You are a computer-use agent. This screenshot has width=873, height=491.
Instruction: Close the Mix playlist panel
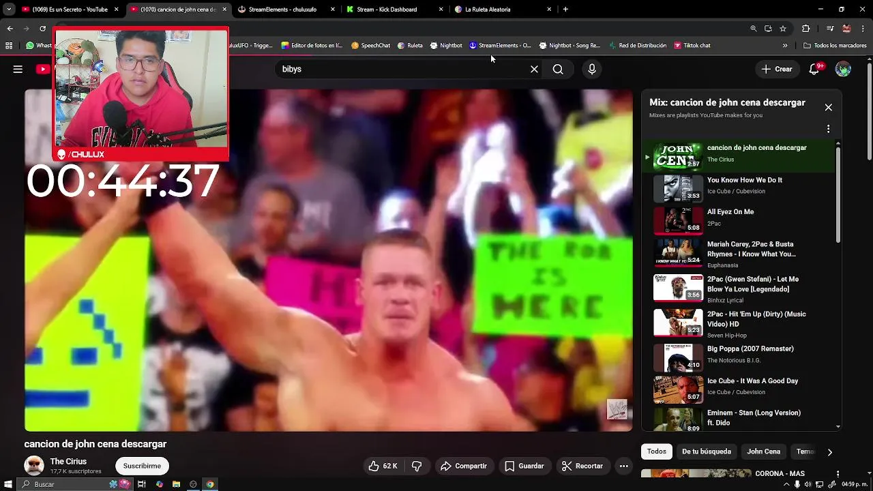pos(828,107)
